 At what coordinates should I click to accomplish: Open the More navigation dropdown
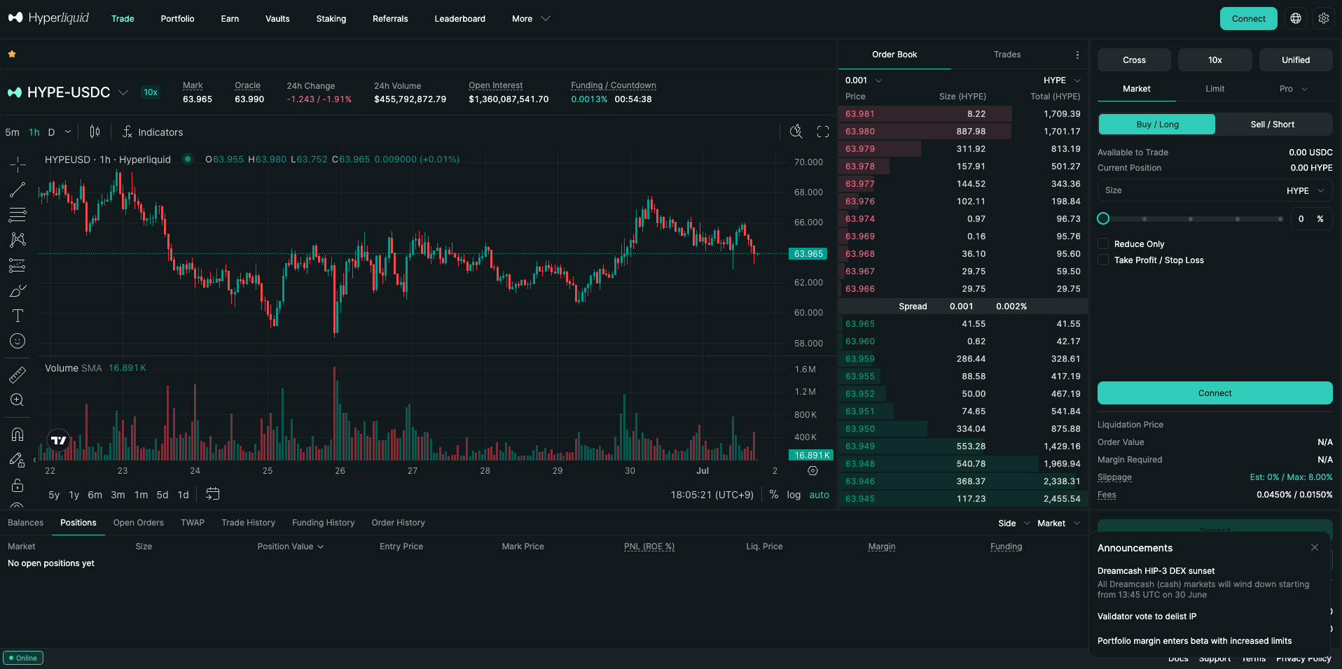click(531, 19)
